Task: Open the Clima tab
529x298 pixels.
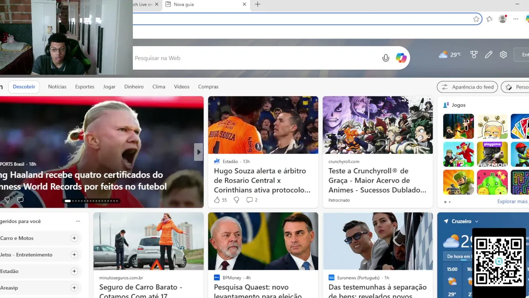Action: (159, 87)
